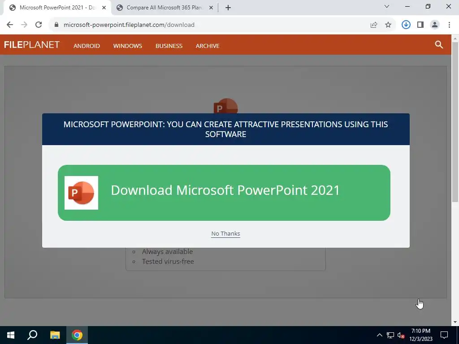Close the Microsoft PowerPoint 2021 tab

104,8
